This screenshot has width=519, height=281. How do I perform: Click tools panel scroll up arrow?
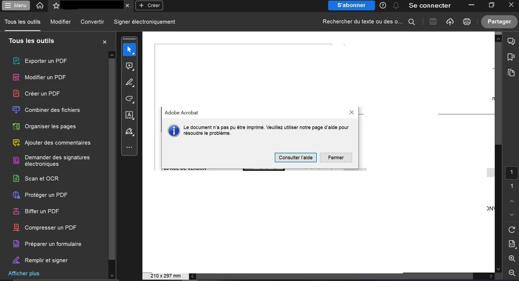112,55
